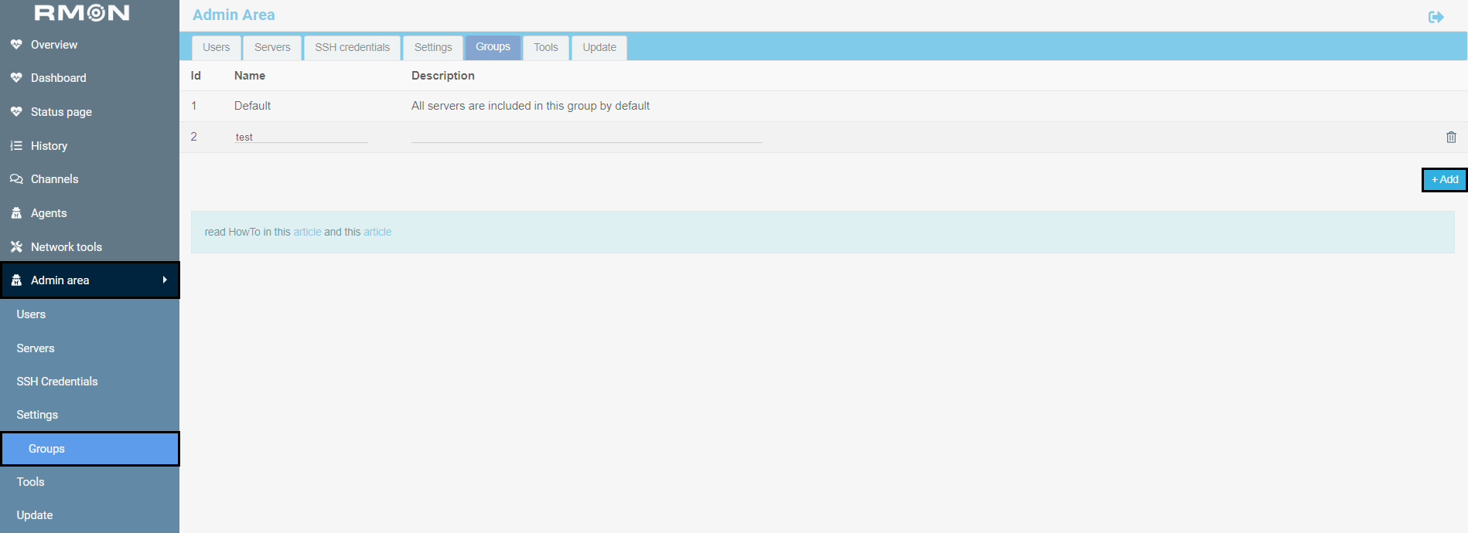Edit the test group name field
The image size is (1468, 533).
[x=301, y=137]
